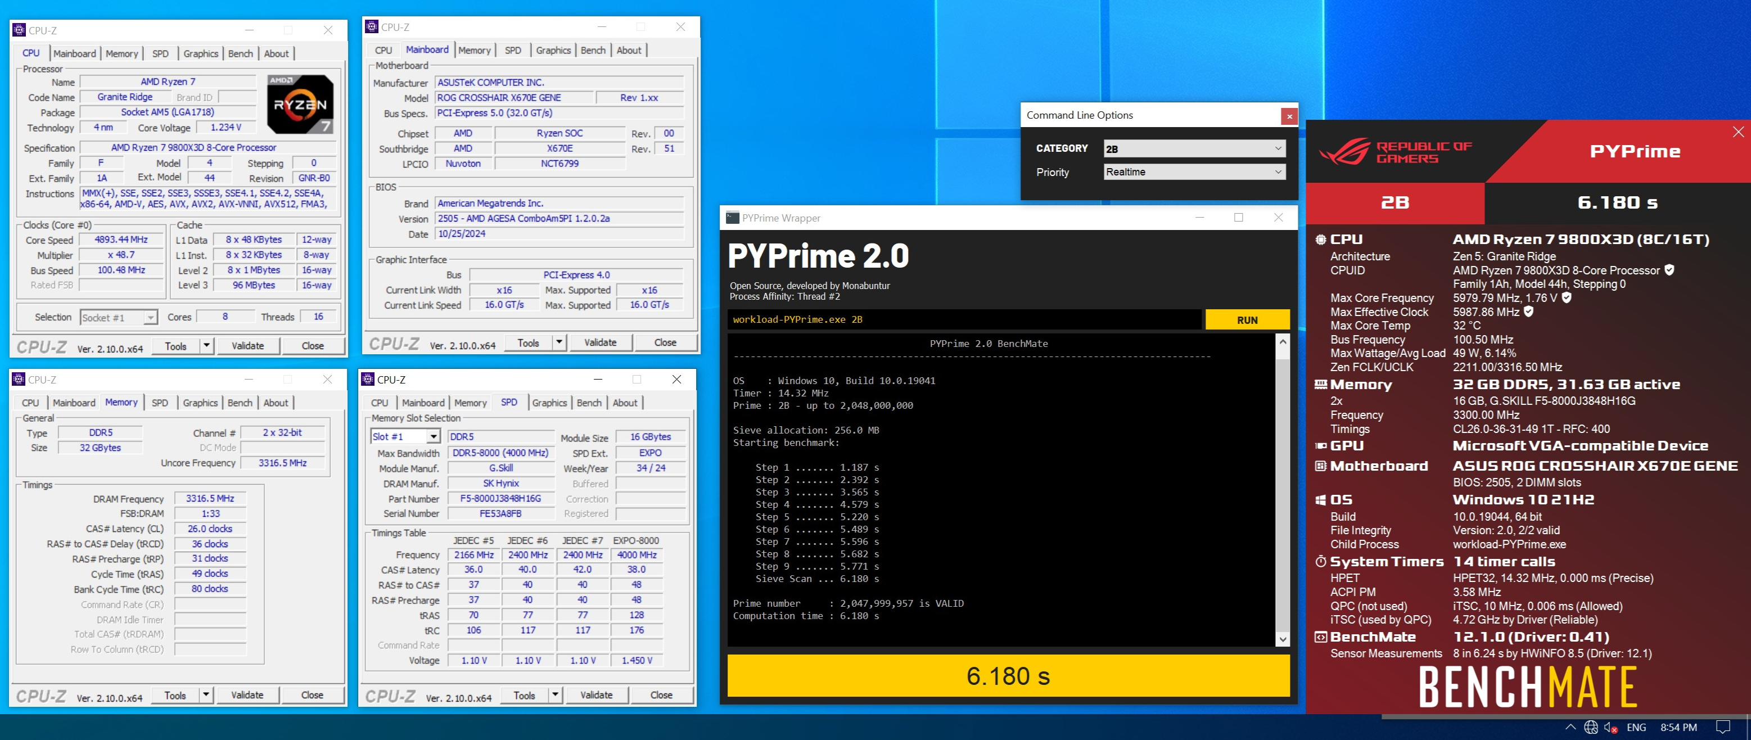This screenshot has width=1751, height=740.
Task: Click the CPU-Z app icon in CPU window title
Action: (x=19, y=30)
